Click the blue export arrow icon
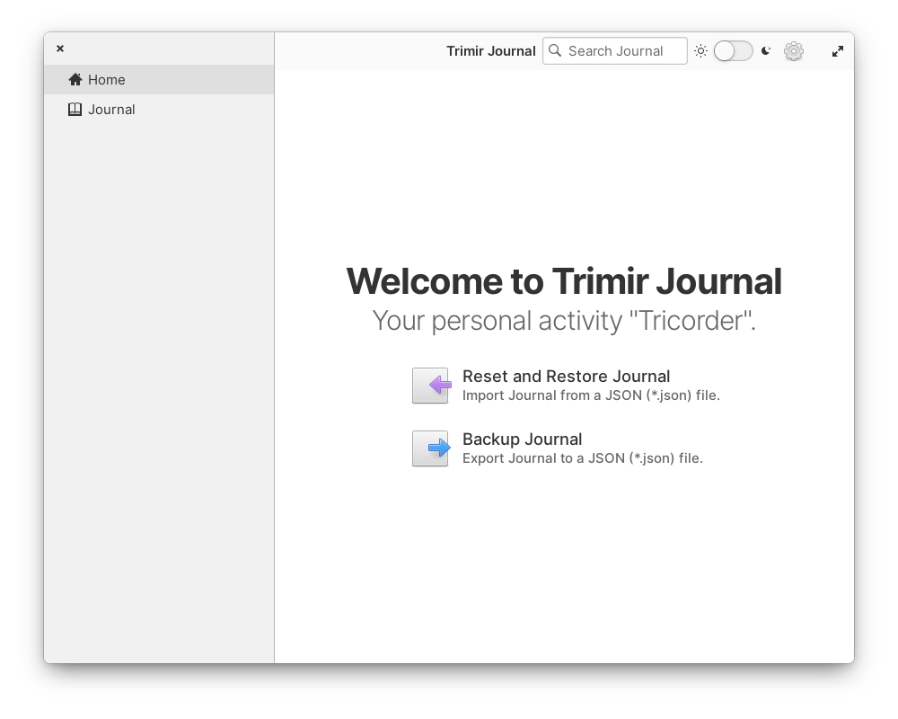Screen dimensions: 898x719 [x=431, y=448]
